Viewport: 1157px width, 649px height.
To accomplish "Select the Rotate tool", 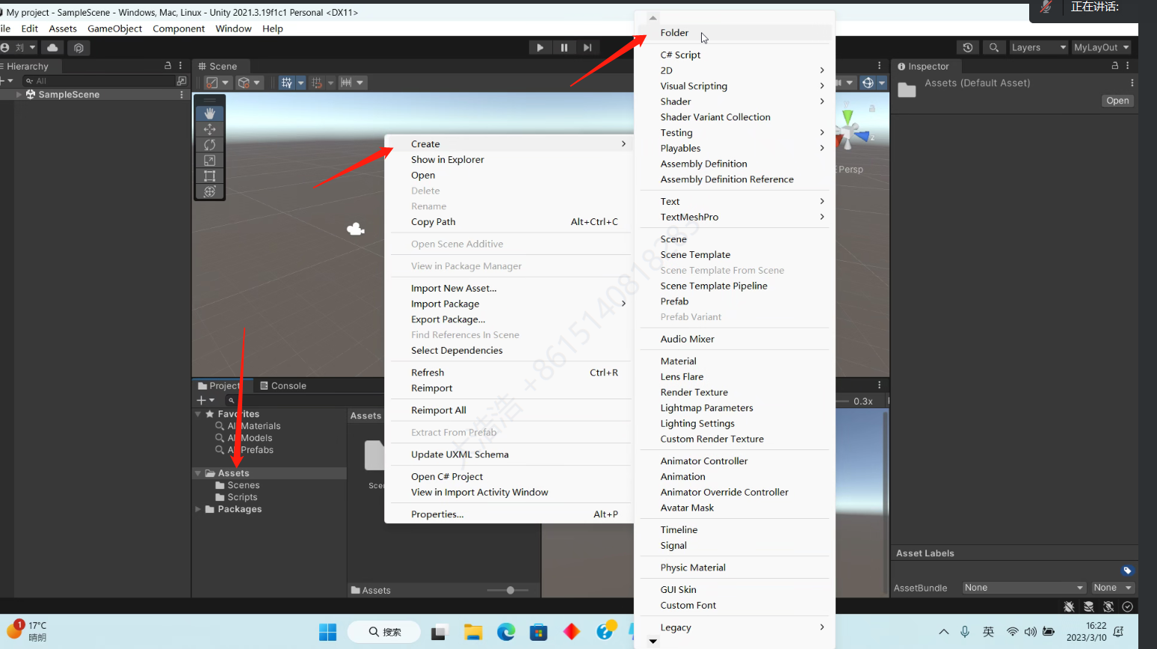I will [x=209, y=145].
